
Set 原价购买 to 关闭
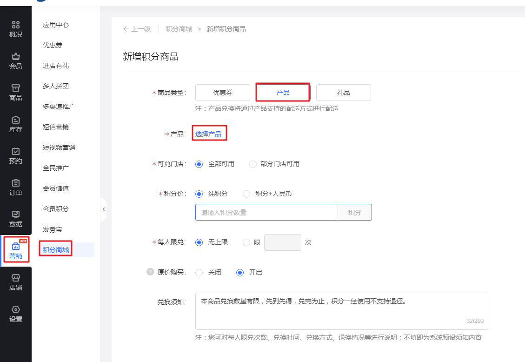tap(199, 272)
